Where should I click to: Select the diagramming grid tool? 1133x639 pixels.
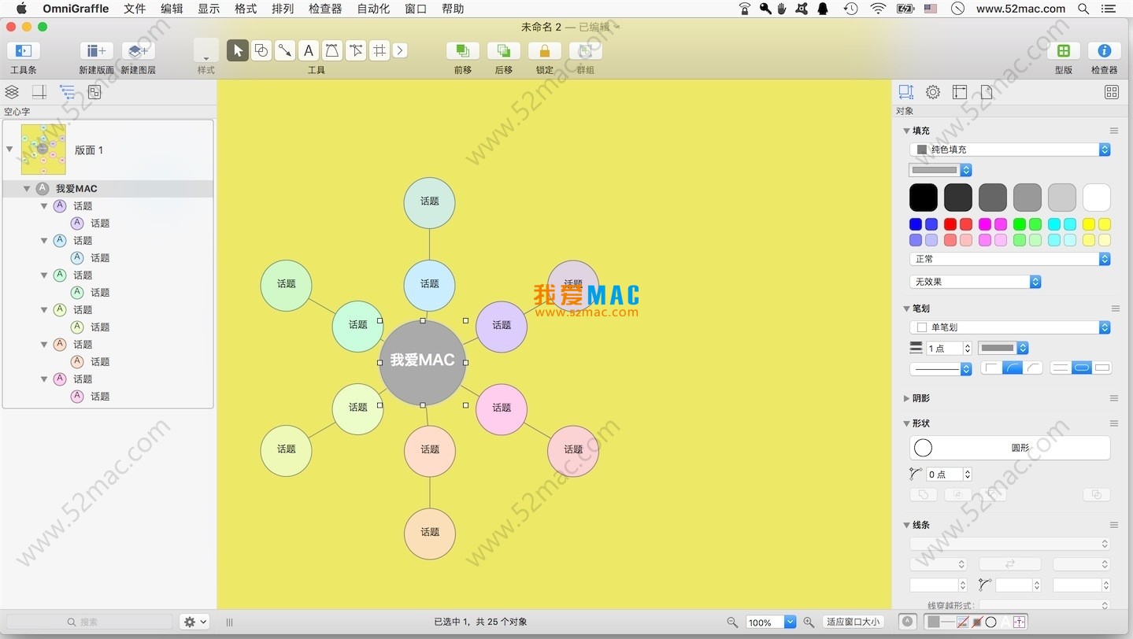380,50
